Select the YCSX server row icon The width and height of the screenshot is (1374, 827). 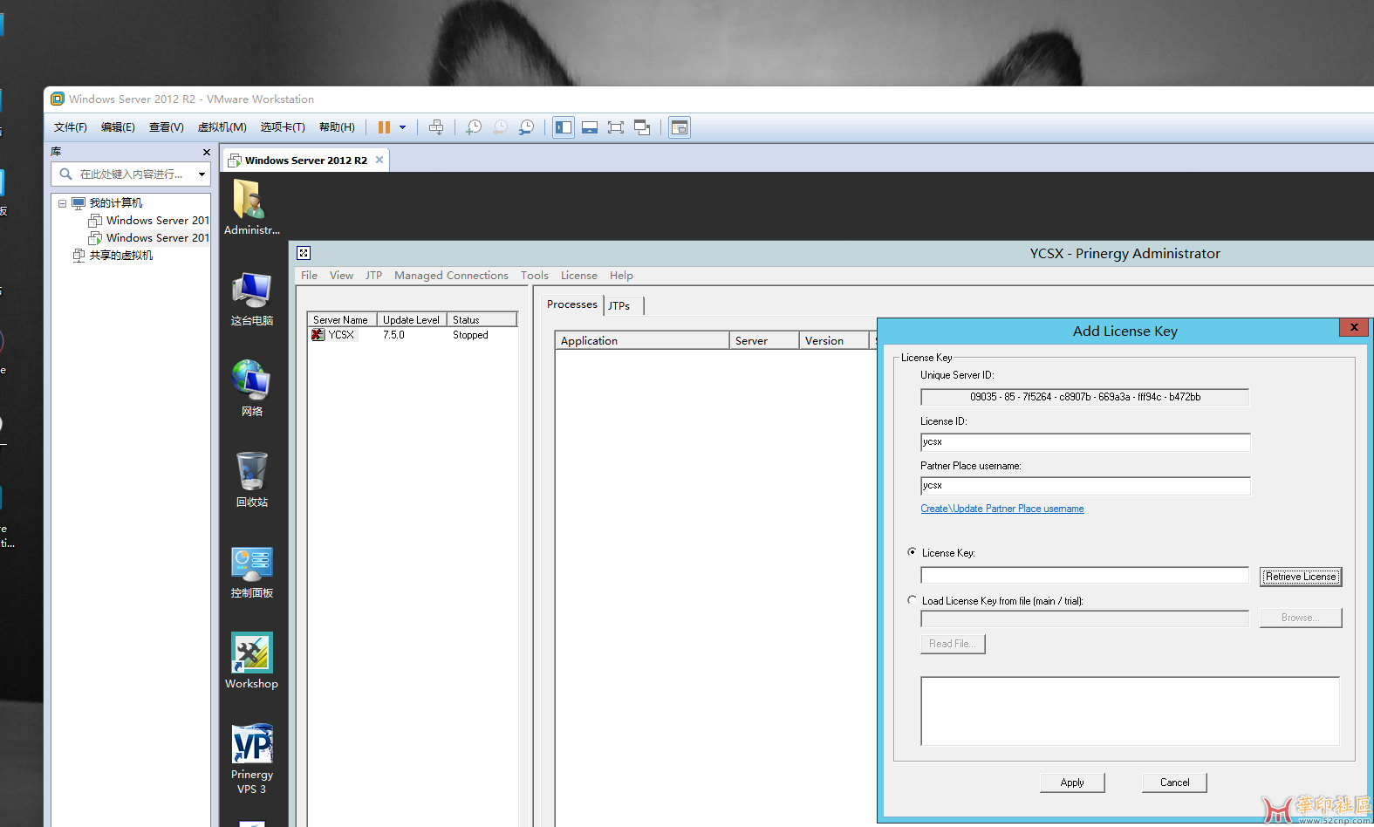pos(318,335)
